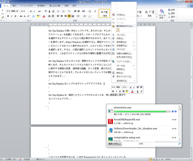This screenshot has height=161, width=193.
Task: Click the ribbon font color A swatch
Action: (x=44, y=16)
